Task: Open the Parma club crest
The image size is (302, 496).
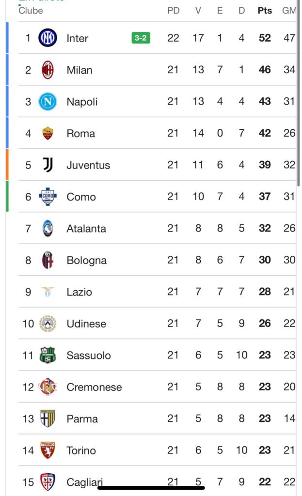Action: (x=48, y=418)
